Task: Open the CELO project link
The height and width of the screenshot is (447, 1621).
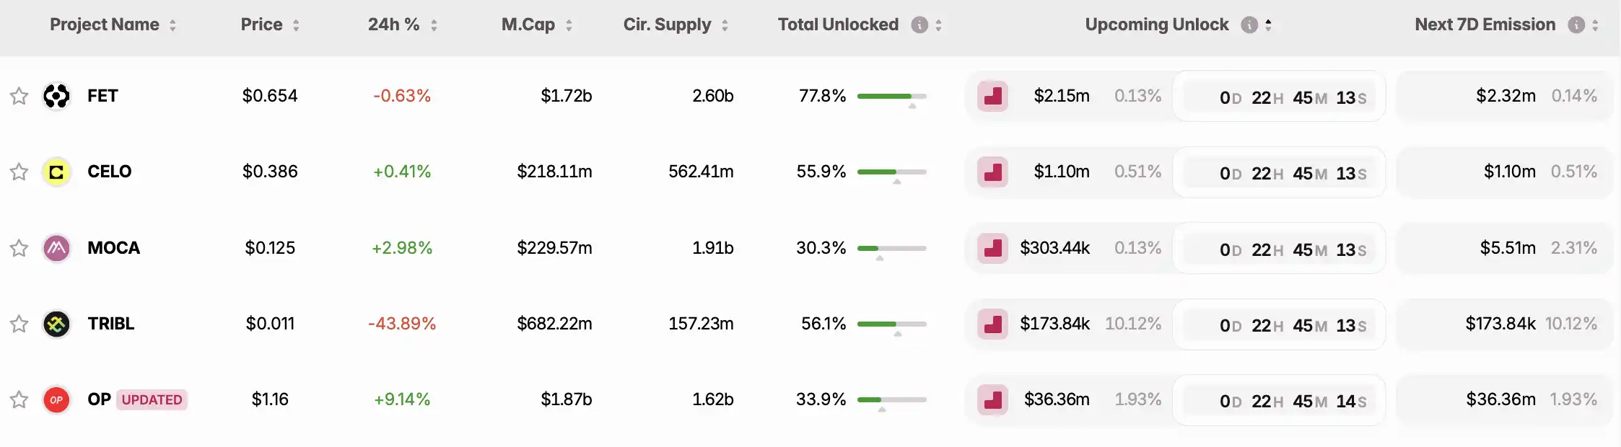Action: (110, 172)
